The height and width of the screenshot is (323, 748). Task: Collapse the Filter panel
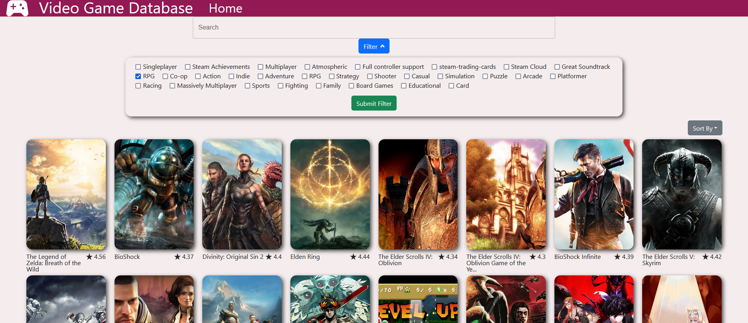coord(374,46)
